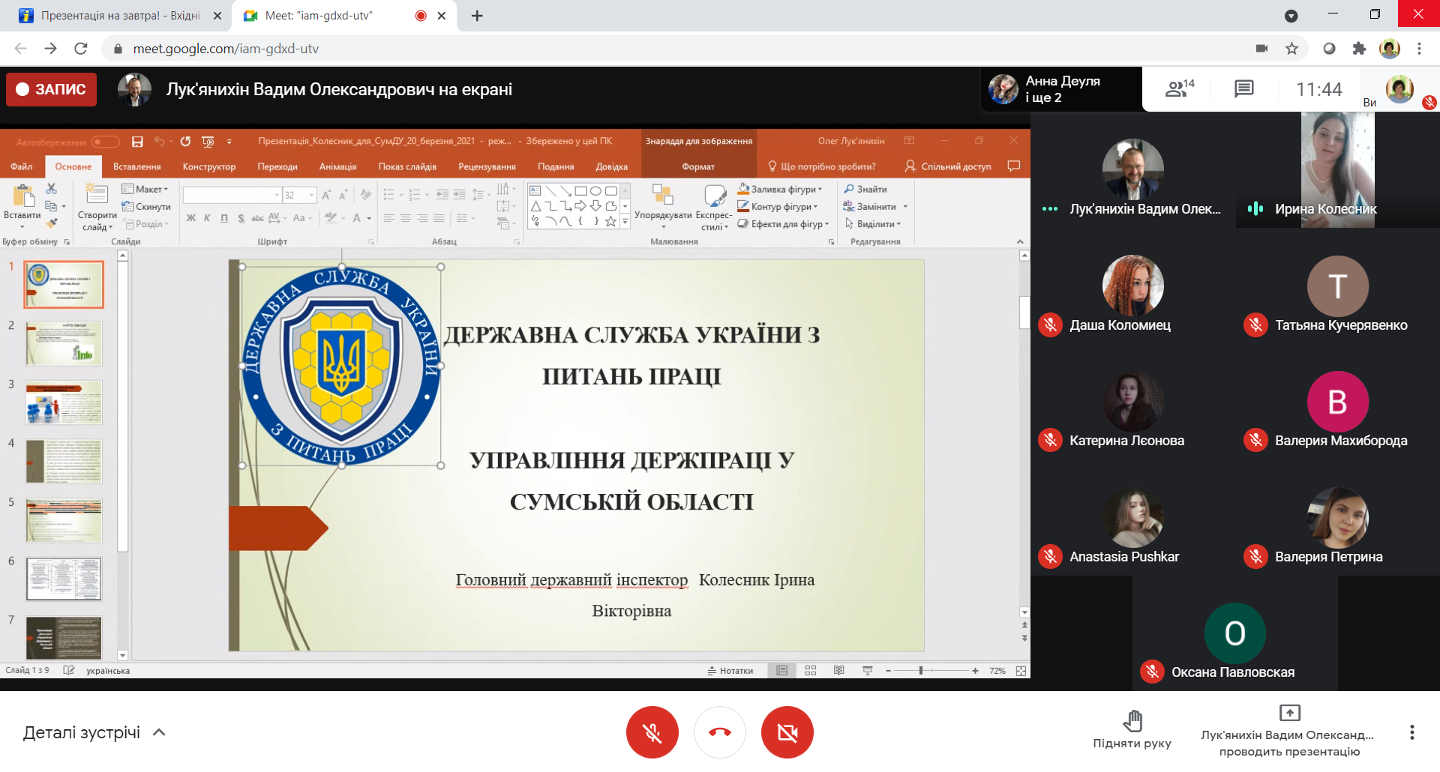Image resolution: width=1440 pixels, height=772 pixels.
Task: Expand the Деталі зустрічі chevron
Action: click(159, 732)
